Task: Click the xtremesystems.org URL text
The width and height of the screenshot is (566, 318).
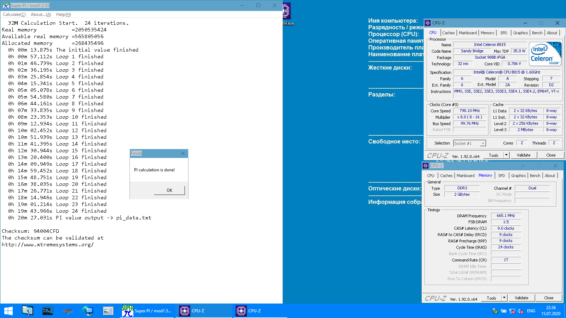Action: coord(48,245)
